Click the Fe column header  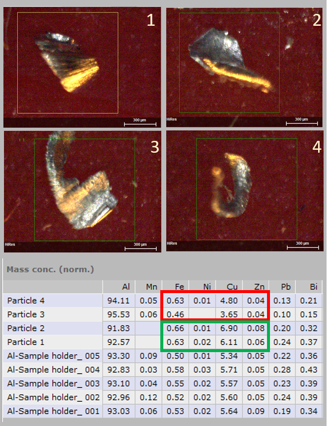pyautogui.click(x=179, y=287)
